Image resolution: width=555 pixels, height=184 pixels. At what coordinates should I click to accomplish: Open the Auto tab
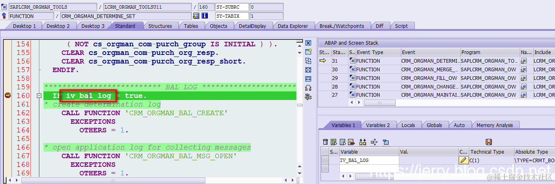pos(459,125)
